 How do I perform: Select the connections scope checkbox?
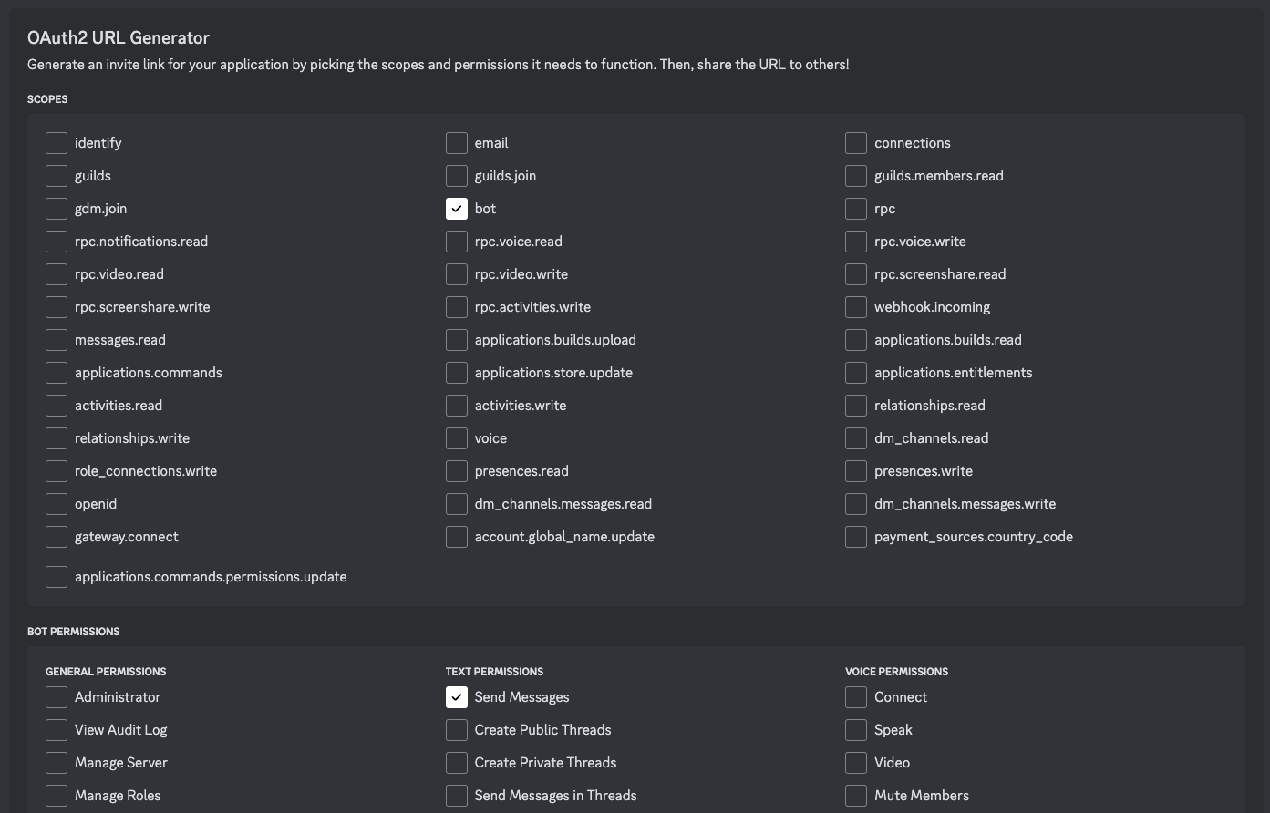856,143
